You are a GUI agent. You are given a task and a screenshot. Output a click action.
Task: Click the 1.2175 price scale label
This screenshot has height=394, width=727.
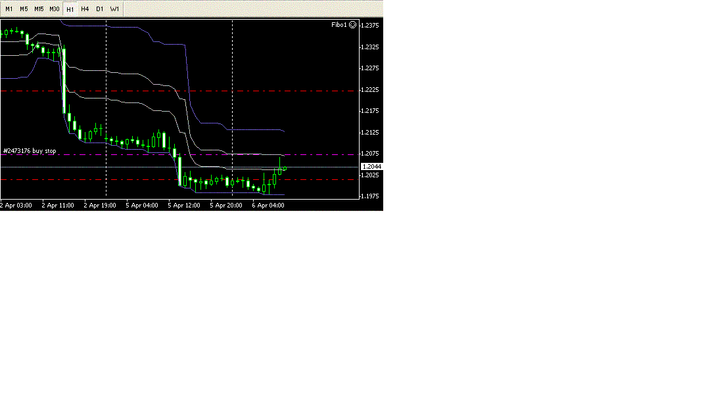tap(370, 111)
